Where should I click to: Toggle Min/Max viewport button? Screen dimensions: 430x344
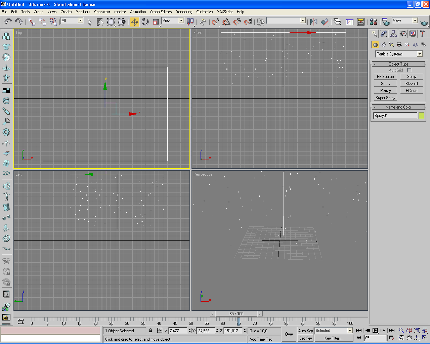pos(425,338)
